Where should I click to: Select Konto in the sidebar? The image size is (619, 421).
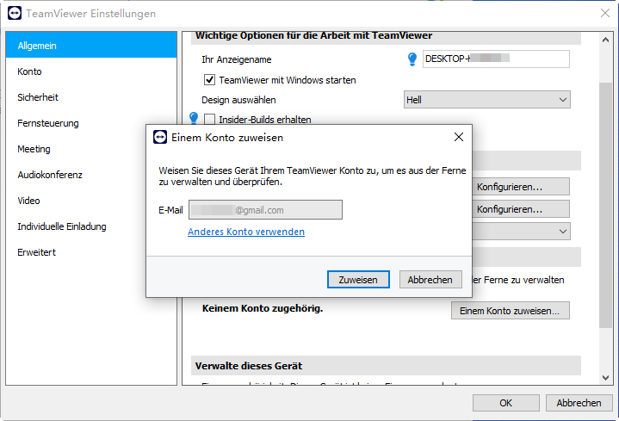[30, 71]
